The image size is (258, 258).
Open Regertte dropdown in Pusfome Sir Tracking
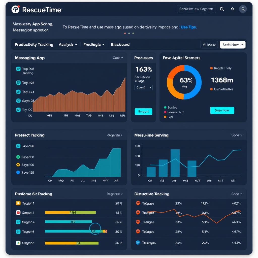click(115, 194)
